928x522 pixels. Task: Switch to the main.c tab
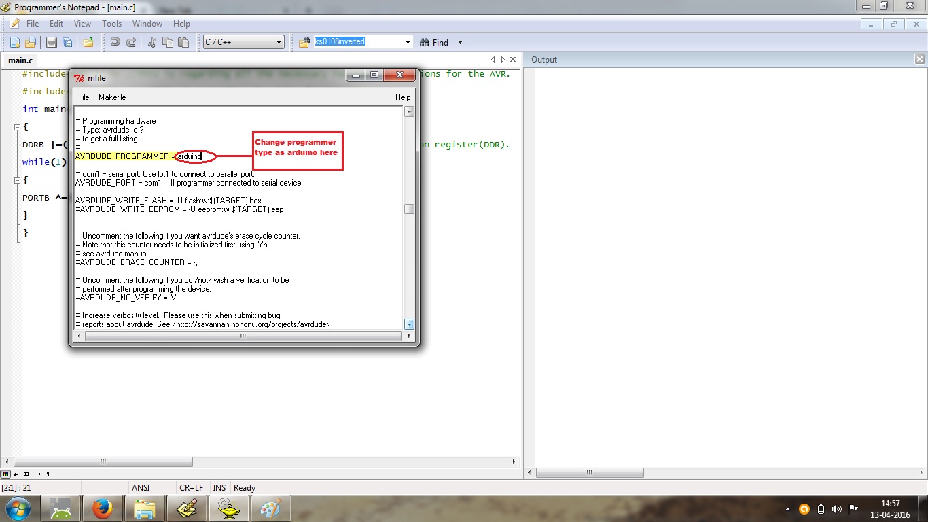pos(20,60)
